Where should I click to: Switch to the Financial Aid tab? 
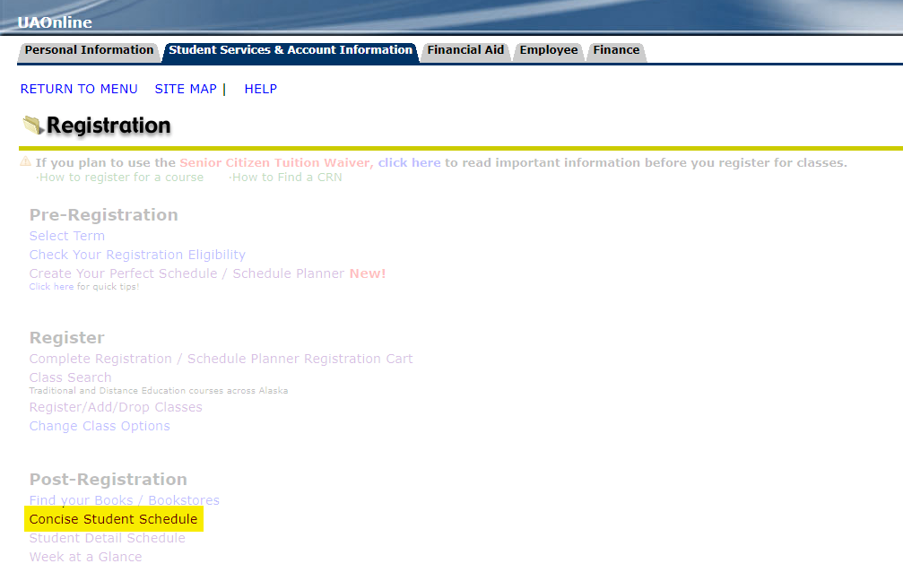point(465,51)
